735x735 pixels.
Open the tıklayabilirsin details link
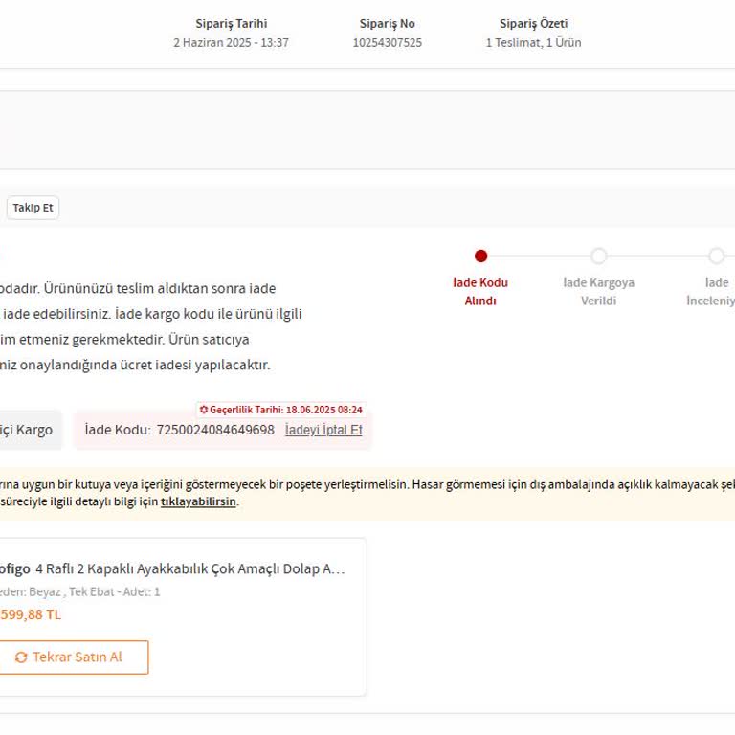tap(198, 501)
